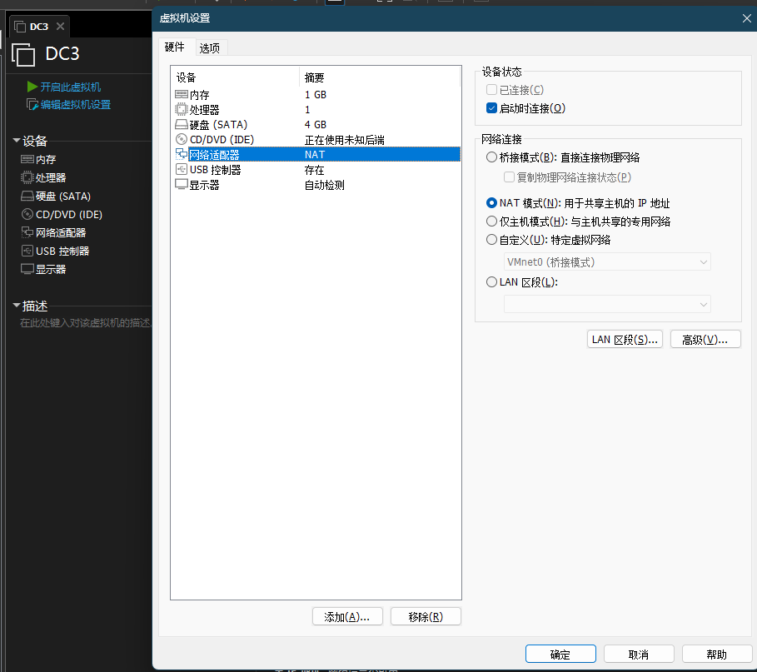Click the 描述 text input area
The image size is (757, 672).
coord(83,323)
